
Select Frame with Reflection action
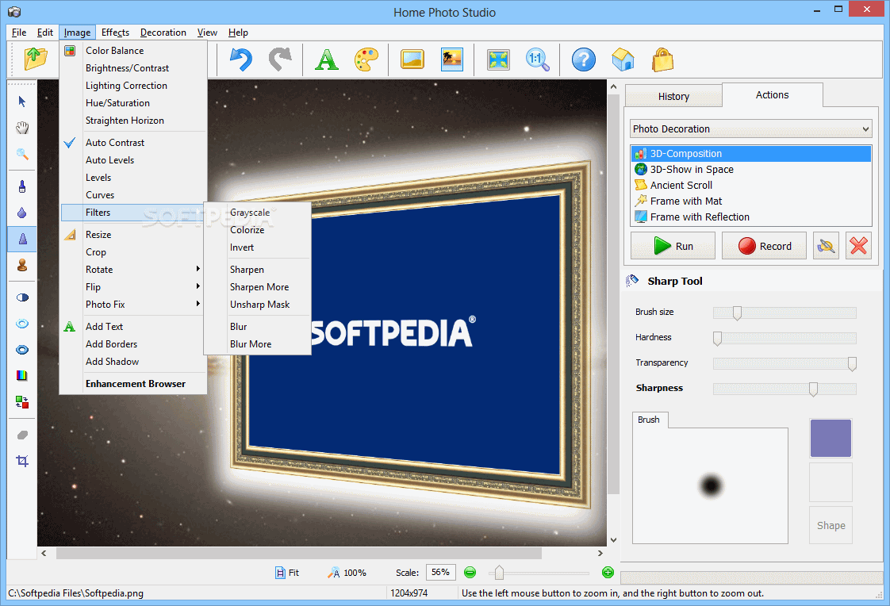tap(751, 217)
